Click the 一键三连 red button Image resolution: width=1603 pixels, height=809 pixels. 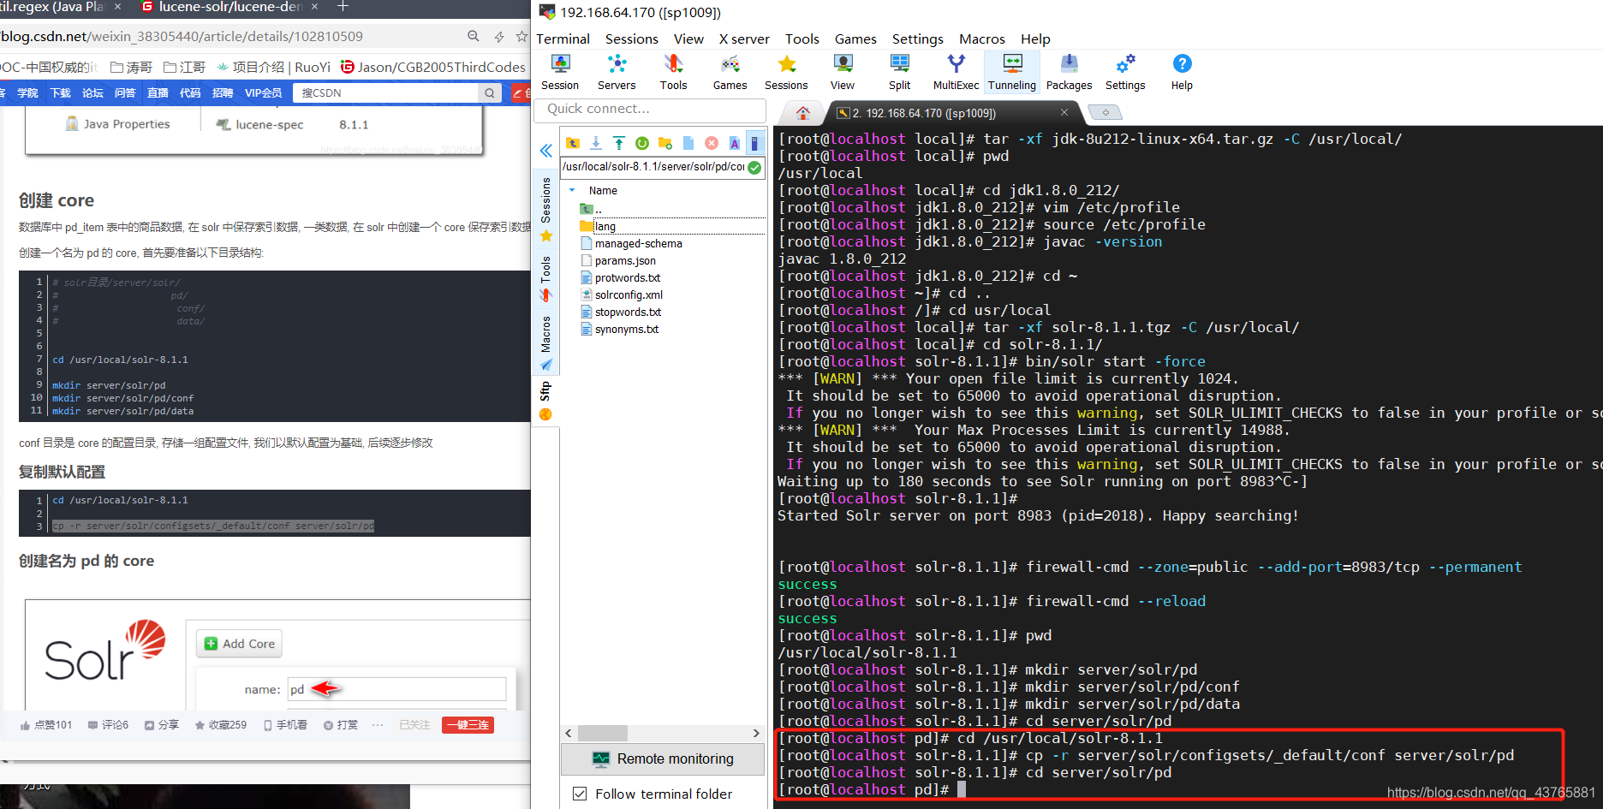[x=468, y=725]
